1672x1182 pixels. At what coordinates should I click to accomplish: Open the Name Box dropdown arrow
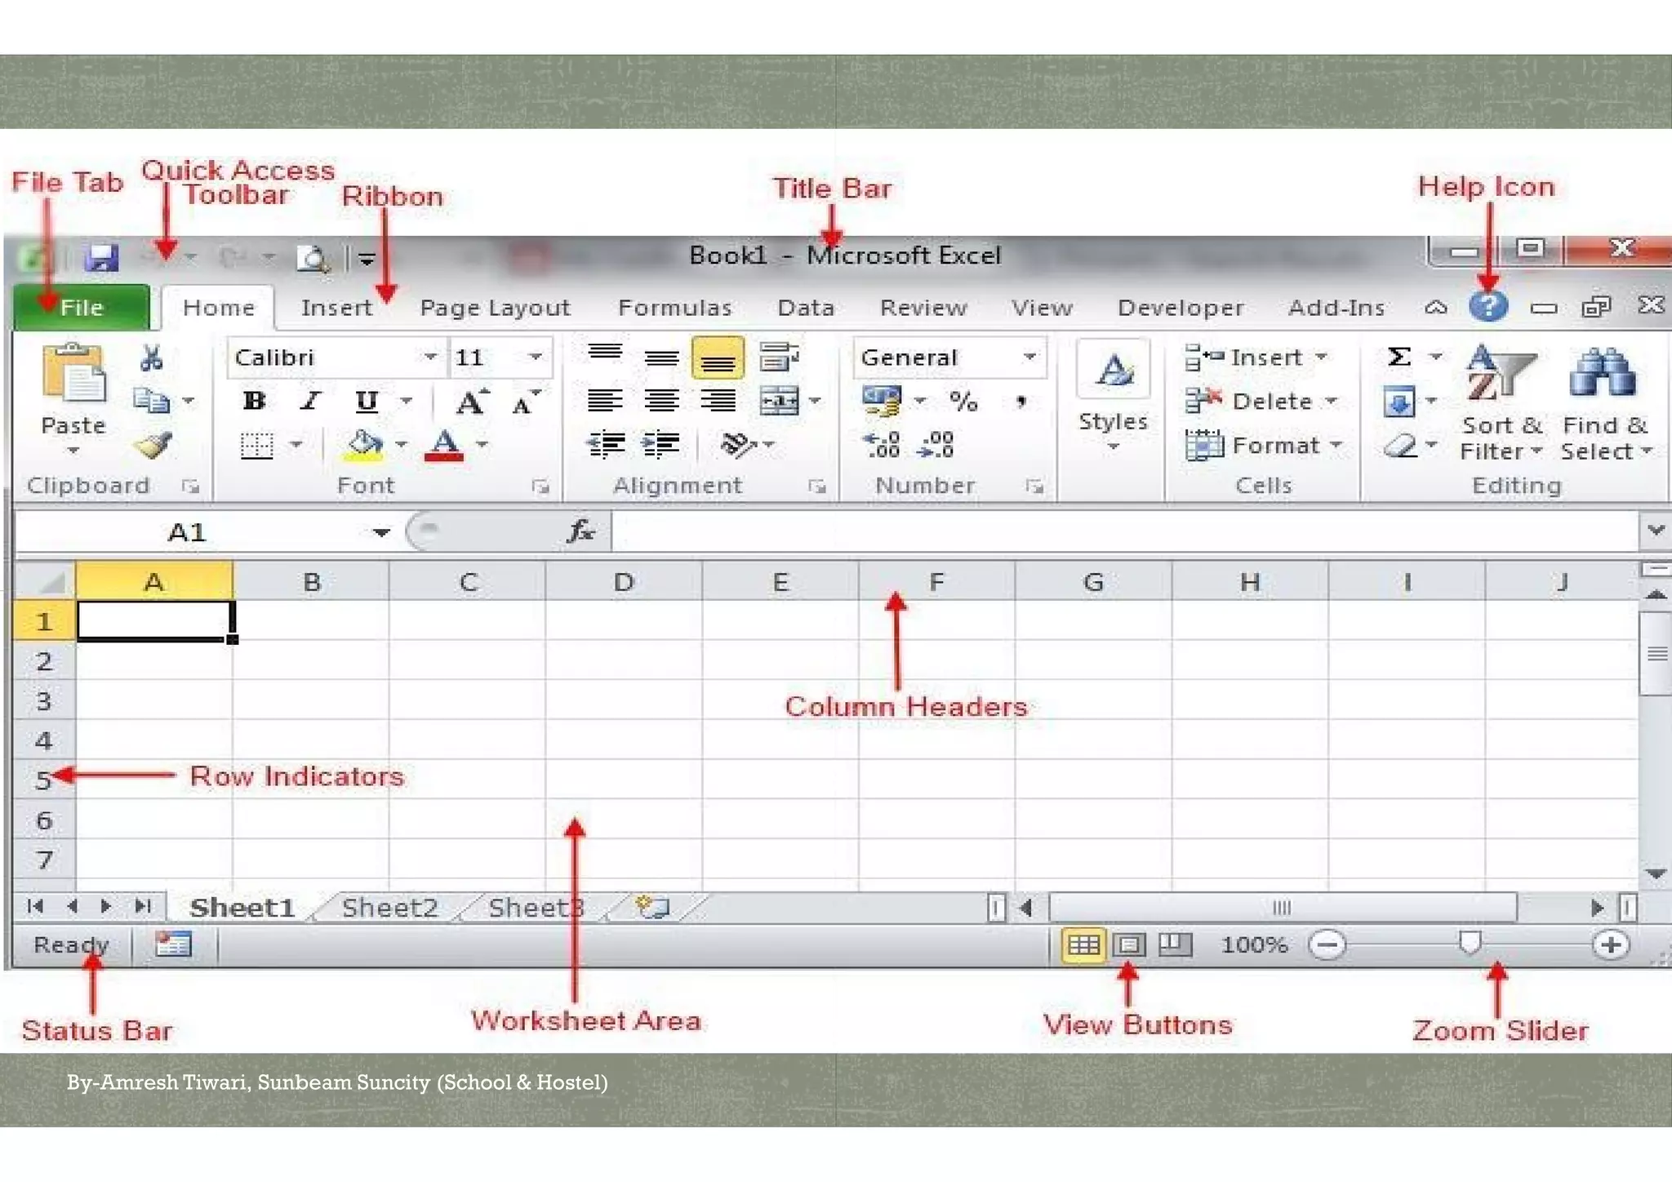click(380, 533)
